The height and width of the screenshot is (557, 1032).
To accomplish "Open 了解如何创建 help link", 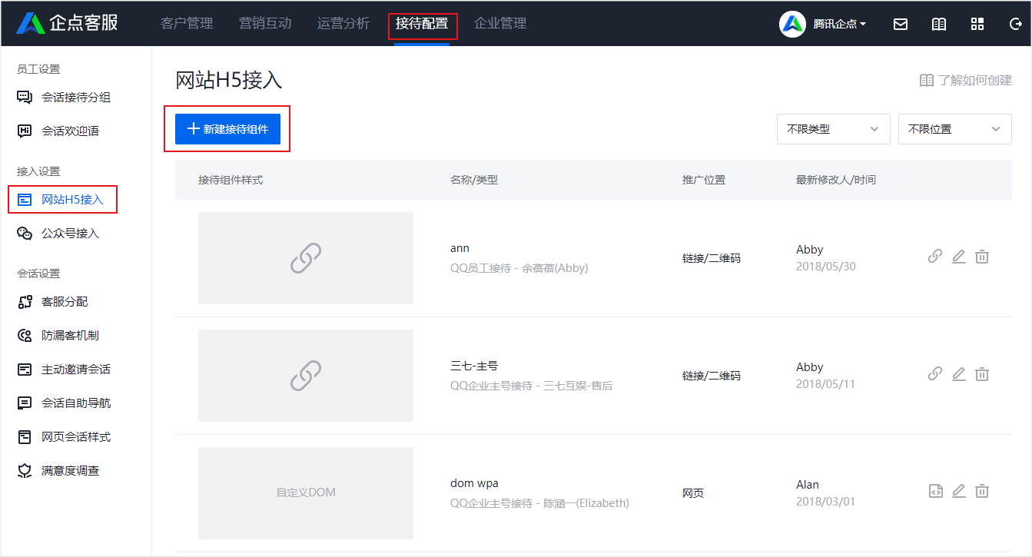I will [966, 80].
